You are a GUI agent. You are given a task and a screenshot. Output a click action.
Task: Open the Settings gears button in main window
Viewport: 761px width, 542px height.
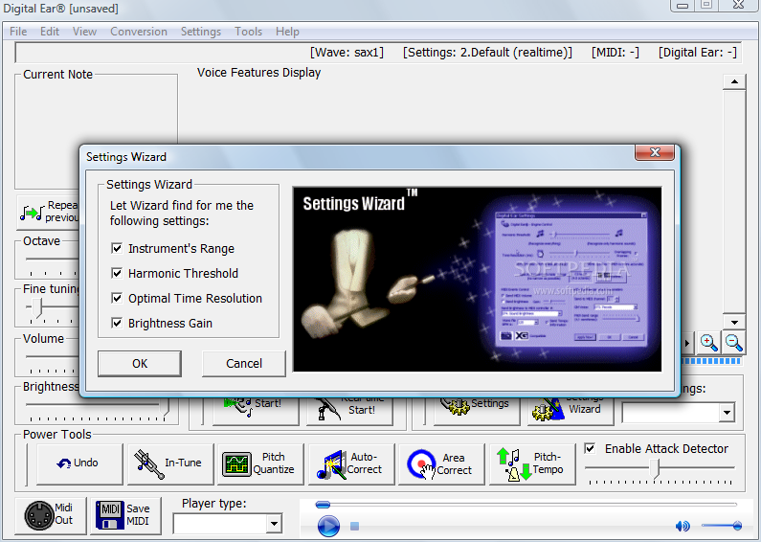476,412
